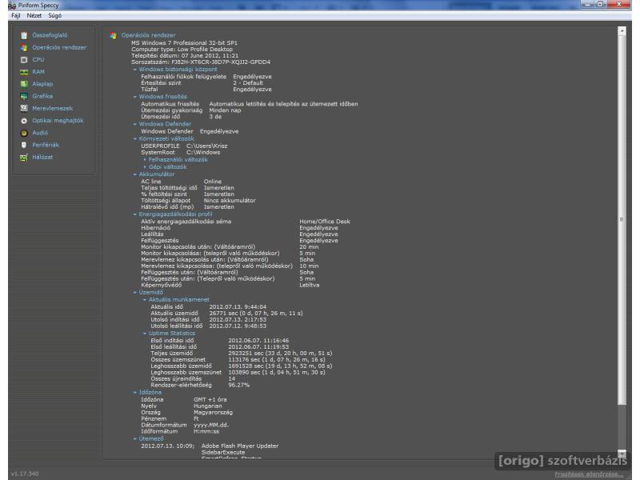Open the Merevlemezek section
The width and height of the screenshot is (640, 480).
point(53,108)
